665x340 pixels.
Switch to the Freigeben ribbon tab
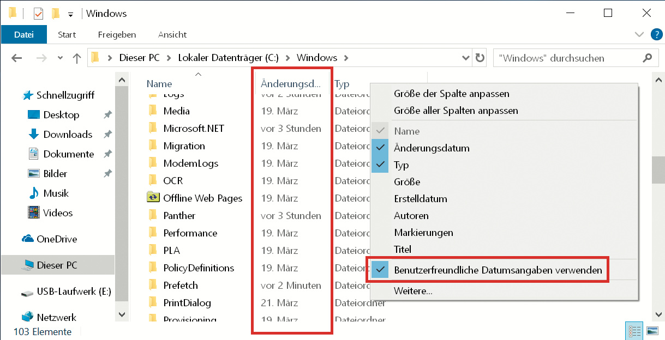117,34
